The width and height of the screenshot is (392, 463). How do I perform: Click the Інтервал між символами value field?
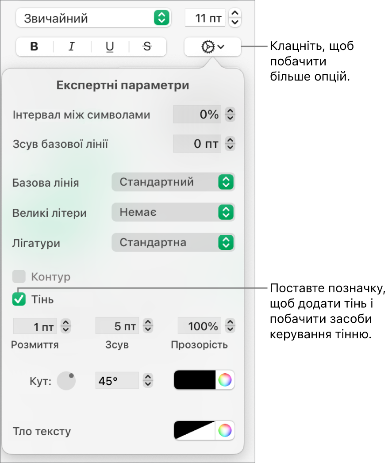[197, 115]
